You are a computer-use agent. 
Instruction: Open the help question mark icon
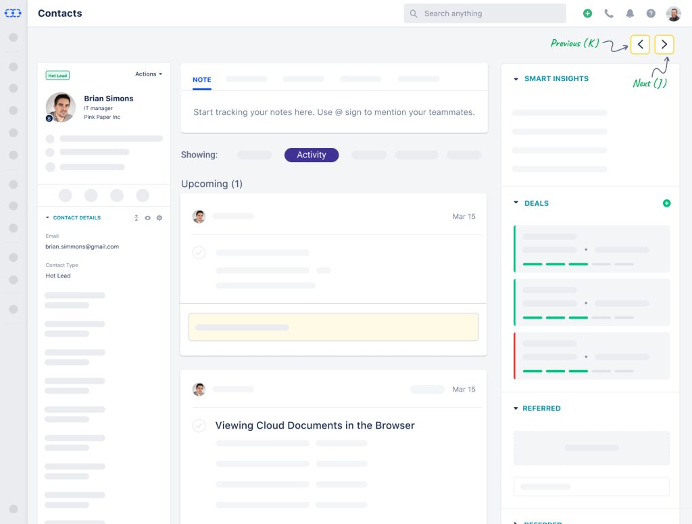point(651,14)
